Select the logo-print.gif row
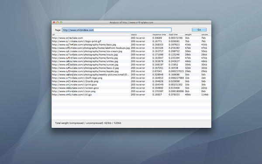Screen dimensions: 262x164 click(131, 42)
